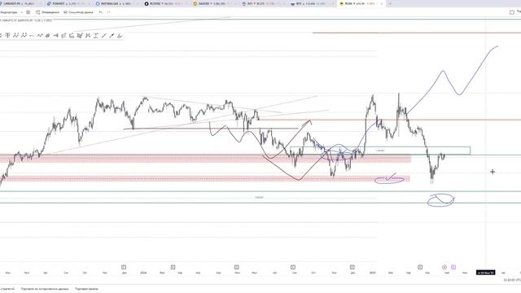Open indicator templates grid icon
Viewport: 521px width, 293px height.
pos(28,12)
